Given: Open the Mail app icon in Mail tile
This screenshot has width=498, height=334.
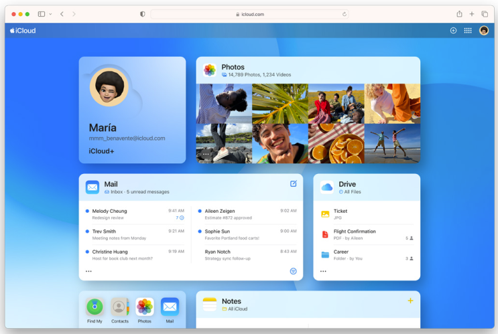Looking at the screenshot, I should pos(92,187).
